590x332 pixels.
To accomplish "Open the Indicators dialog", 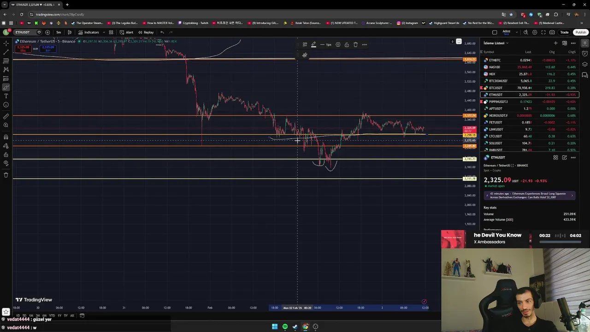I will coord(88,32).
